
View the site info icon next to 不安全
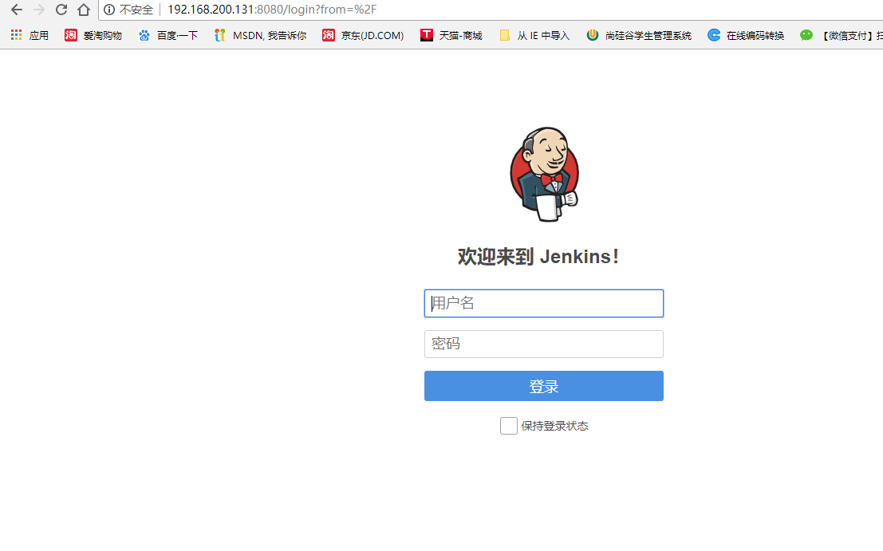tap(109, 10)
